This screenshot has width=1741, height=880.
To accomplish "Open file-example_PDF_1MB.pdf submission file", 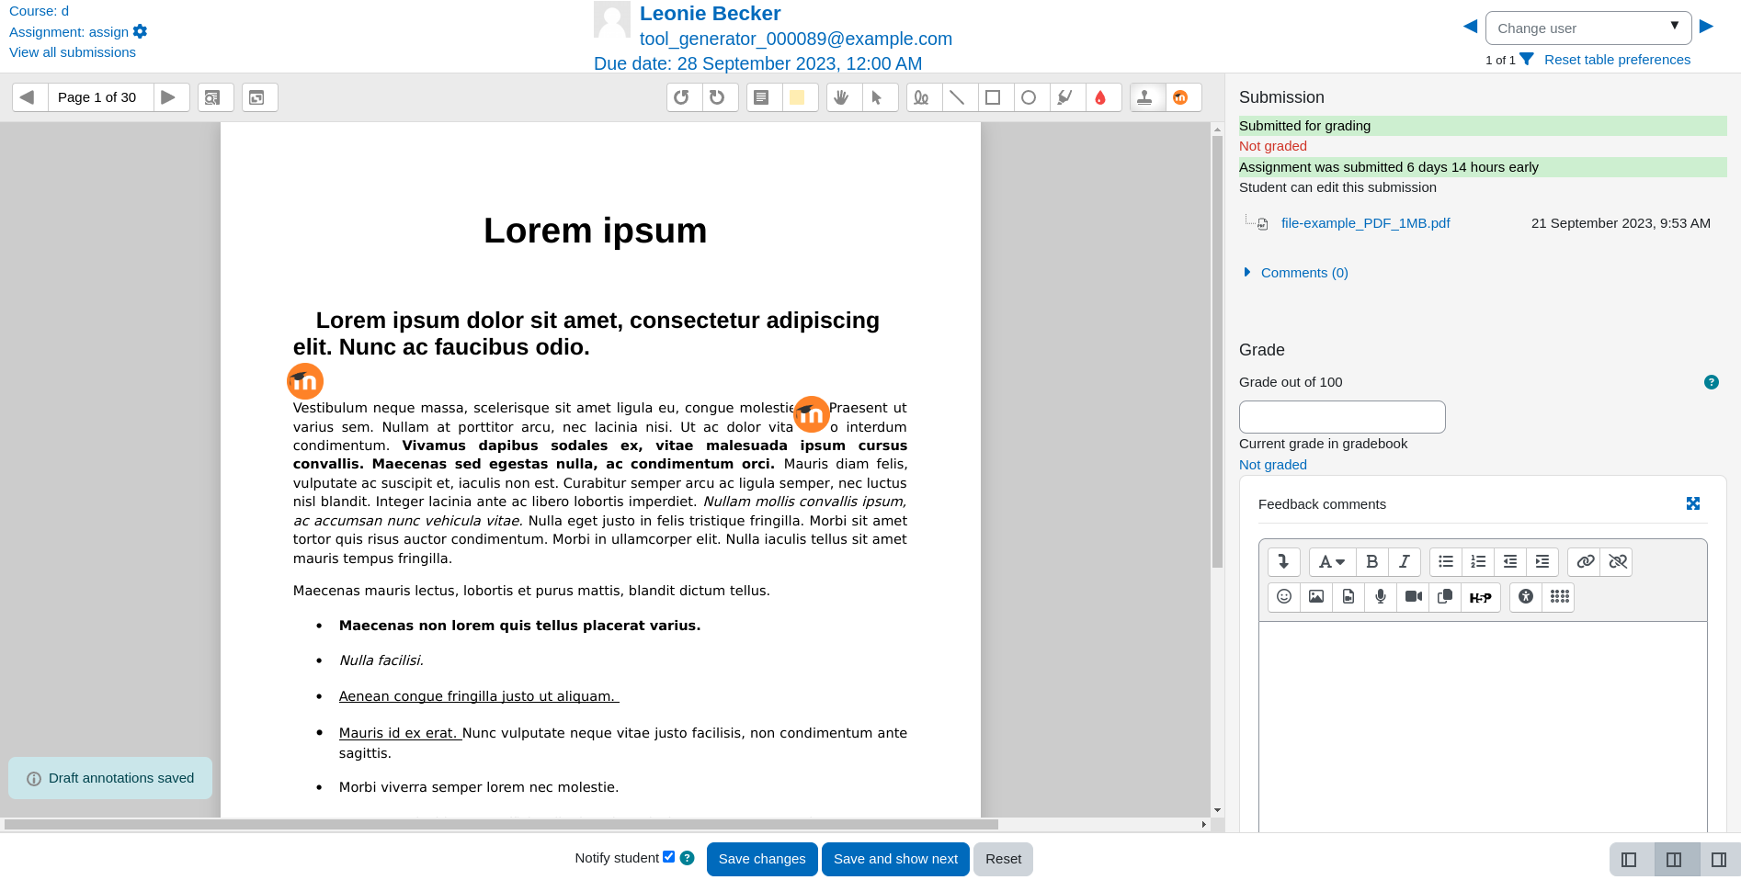I will [1365, 223].
